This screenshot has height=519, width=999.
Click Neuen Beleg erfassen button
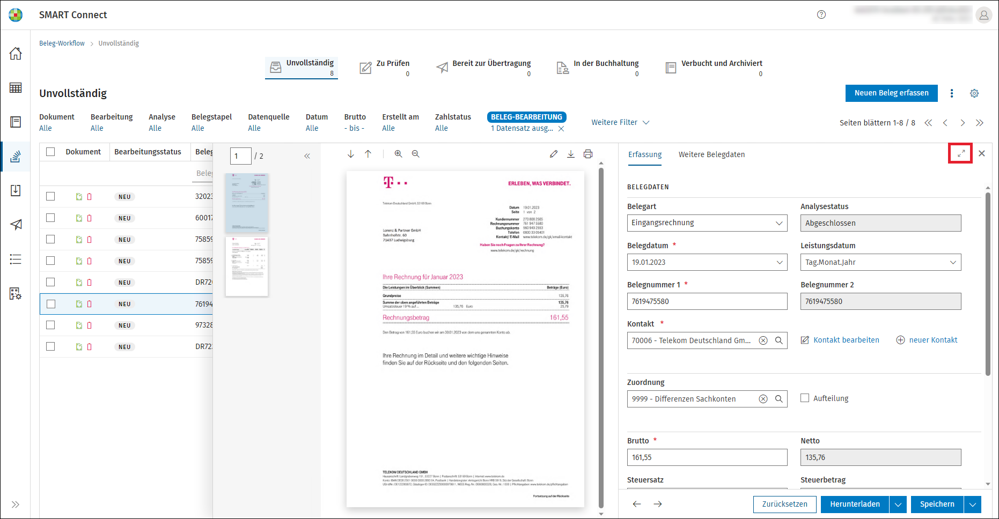pyautogui.click(x=892, y=93)
